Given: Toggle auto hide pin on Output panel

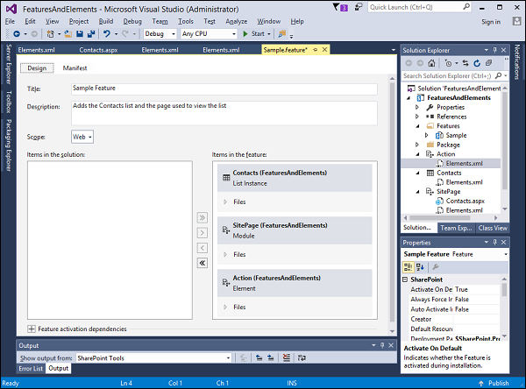Looking at the screenshot, I should 382,345.
